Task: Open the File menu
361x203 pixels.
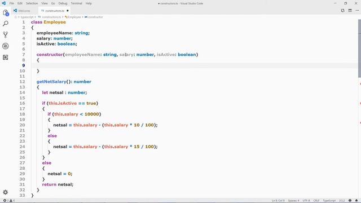Action: tap(12, 3)
